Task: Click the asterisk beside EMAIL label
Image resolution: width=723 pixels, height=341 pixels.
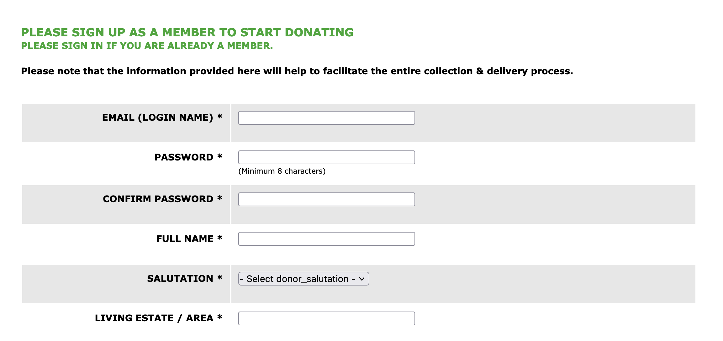Action: pyautogui.click(x=221, y=116)
